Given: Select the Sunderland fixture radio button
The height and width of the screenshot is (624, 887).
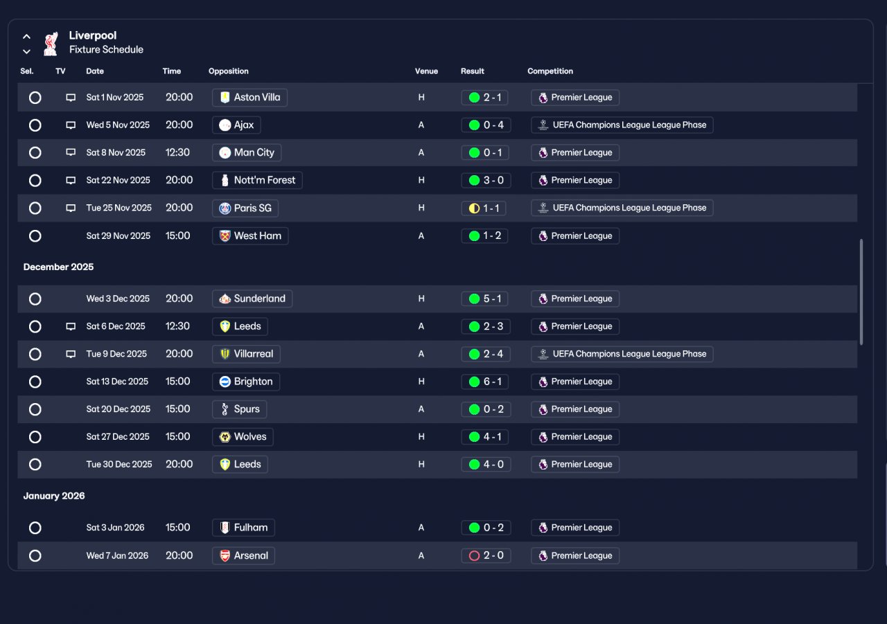Looking at the screenshot, I should coord(35,299).
